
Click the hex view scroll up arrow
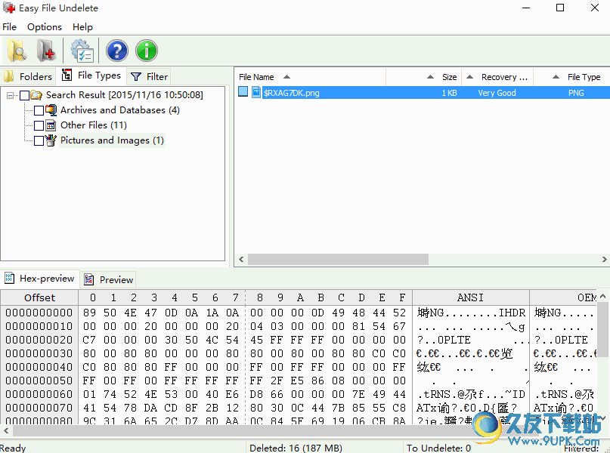(x=602, y=297)
